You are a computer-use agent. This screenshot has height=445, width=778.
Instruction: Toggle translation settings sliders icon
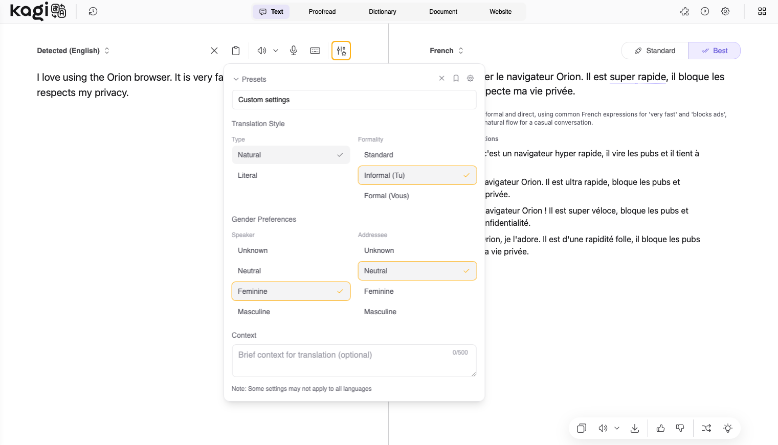[341, 51]
